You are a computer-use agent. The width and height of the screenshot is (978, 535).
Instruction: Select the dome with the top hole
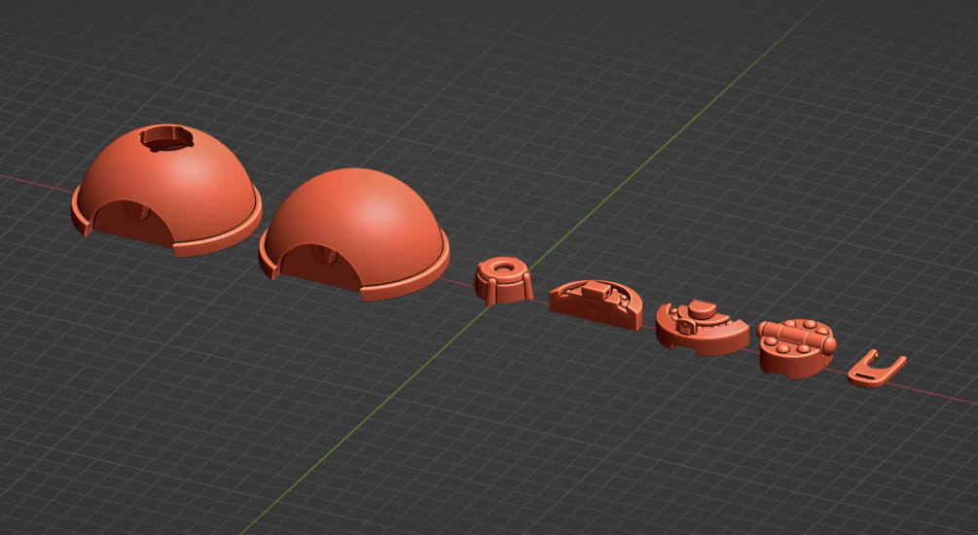[x=166, y=191]
